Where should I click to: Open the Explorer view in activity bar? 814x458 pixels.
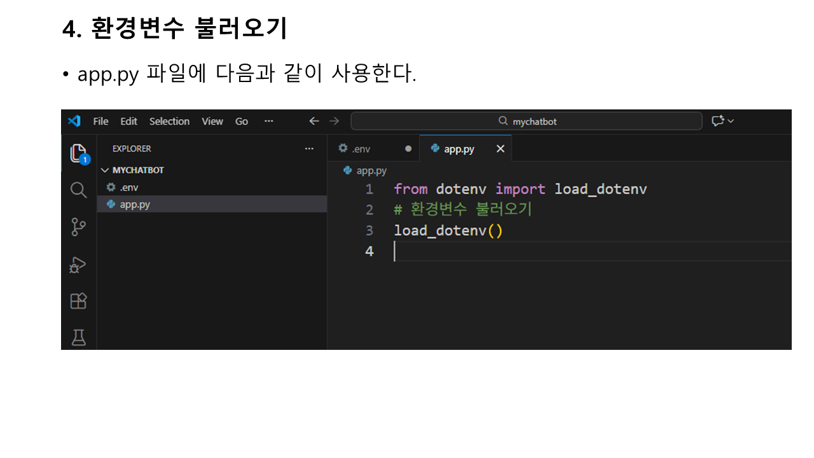78,153
